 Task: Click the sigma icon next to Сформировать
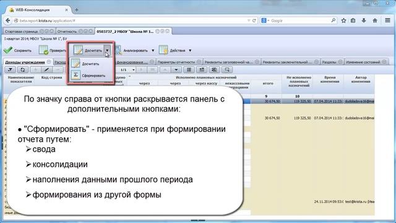pos(75,75)
